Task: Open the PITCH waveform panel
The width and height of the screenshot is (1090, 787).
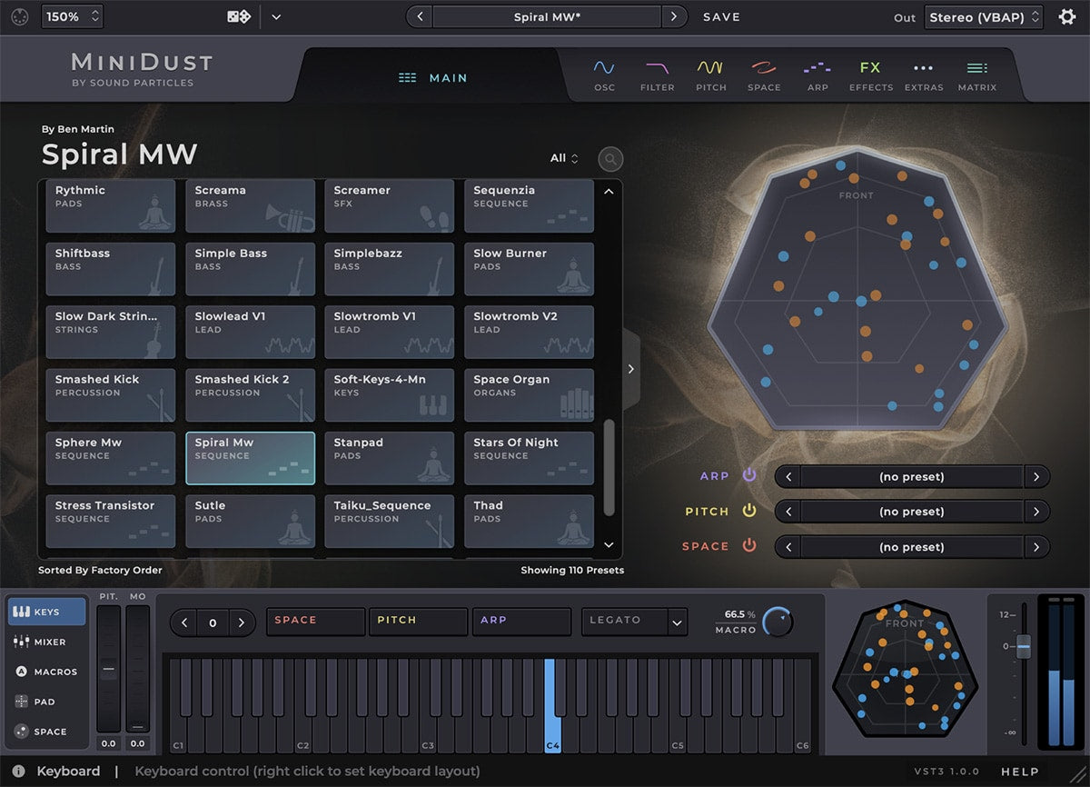Action: point(711,73)
